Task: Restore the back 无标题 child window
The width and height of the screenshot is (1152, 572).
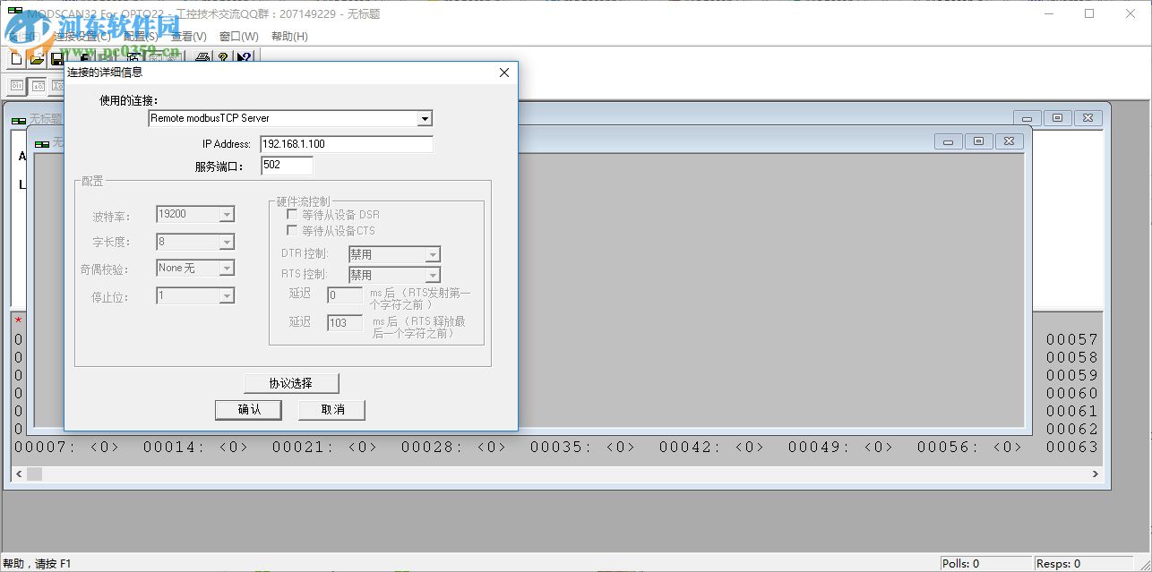Action: click(x=1057, y=118)
